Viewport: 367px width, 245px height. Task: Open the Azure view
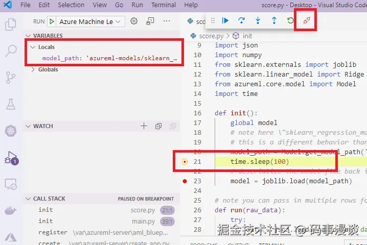(11, 237)
